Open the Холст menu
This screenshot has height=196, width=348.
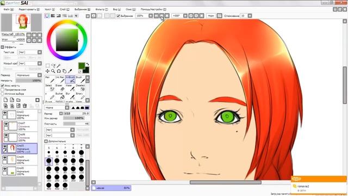pos(49,10)
